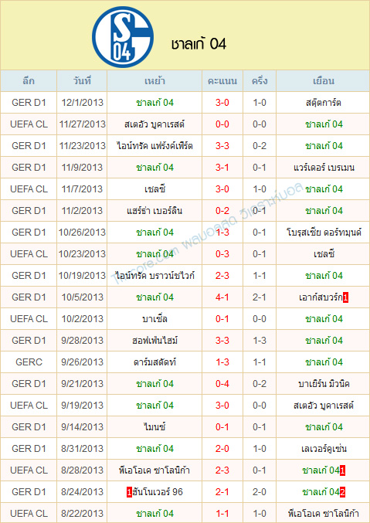Click score 1-3 in the 10/26/2013 row
Viewport: 370px width, 523px height.
(x=222, y=233)
